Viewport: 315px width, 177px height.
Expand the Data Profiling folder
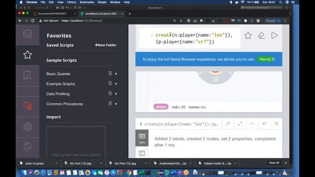point(116,94)
